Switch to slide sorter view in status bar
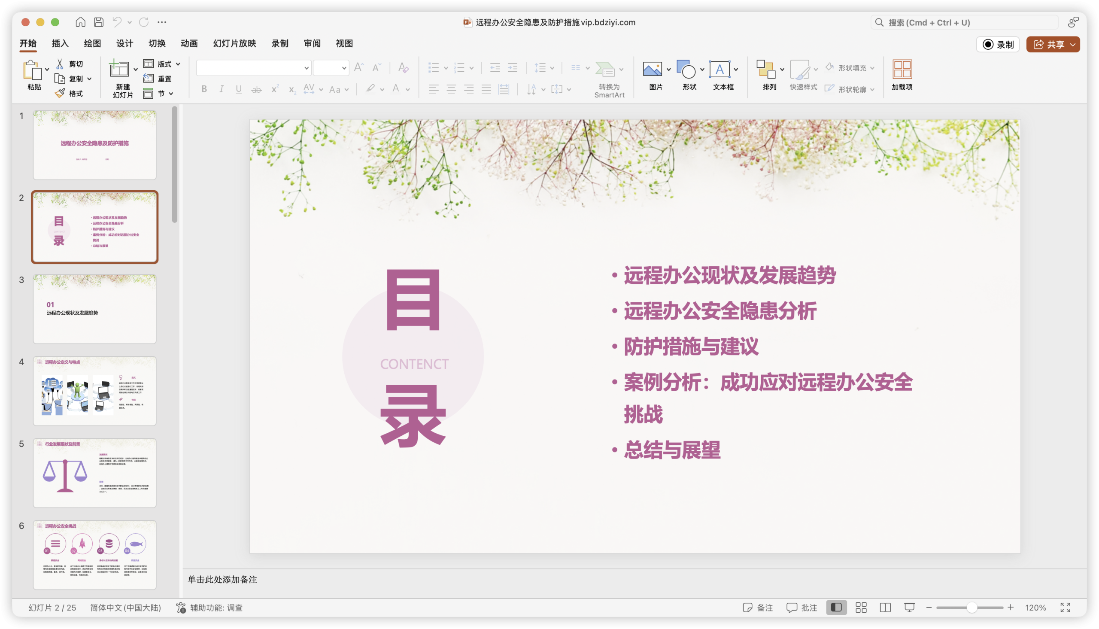 click(x=861, y=607)
